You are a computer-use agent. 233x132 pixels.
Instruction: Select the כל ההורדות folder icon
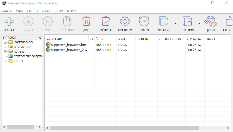coord(11,42)
